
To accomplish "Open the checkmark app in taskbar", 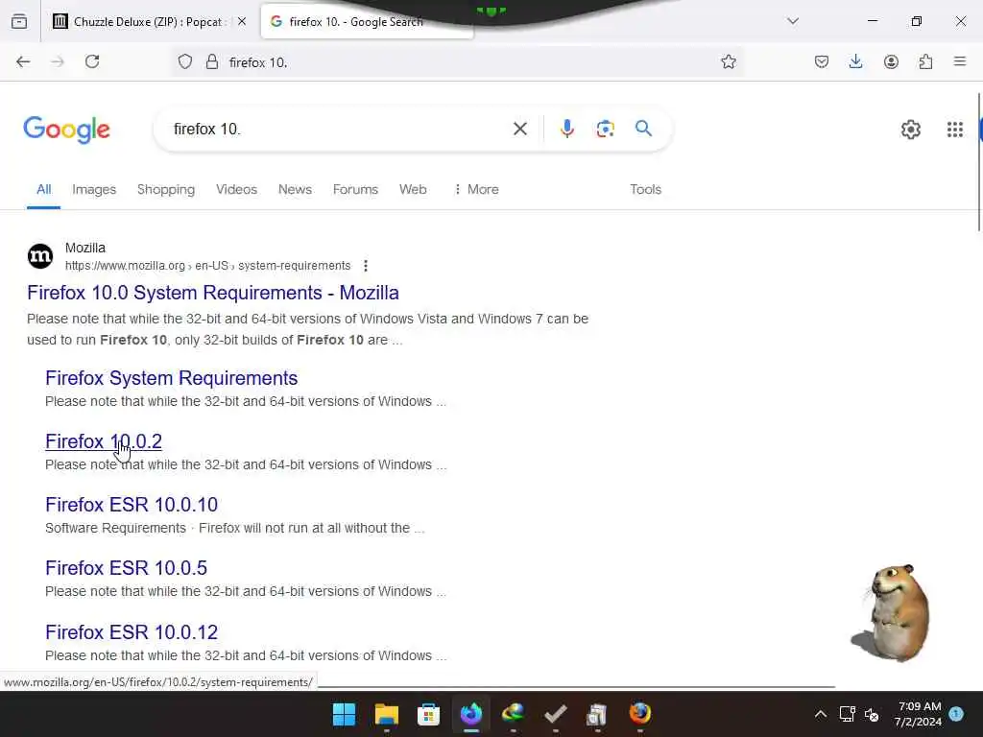I will point(556,714).
